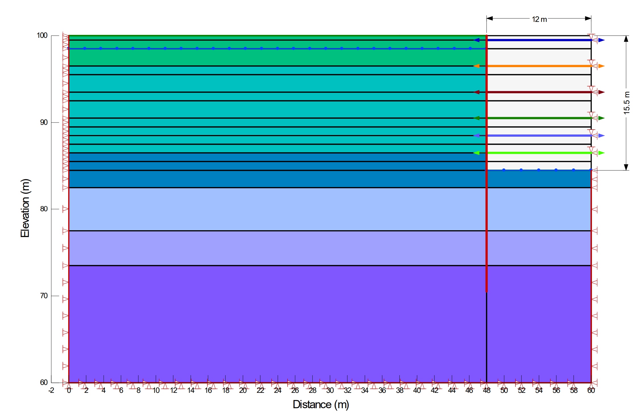Select the bright green lowest anchor arrow

click(540, 153)
